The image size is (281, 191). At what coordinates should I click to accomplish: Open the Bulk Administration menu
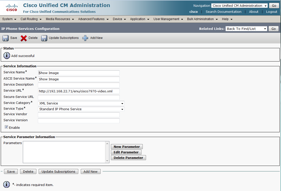[x=202, y=19]
